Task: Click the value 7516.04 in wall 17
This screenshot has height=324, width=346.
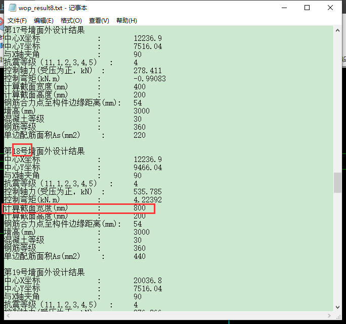Action: click(148, 46)
